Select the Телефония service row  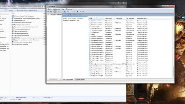118,33
